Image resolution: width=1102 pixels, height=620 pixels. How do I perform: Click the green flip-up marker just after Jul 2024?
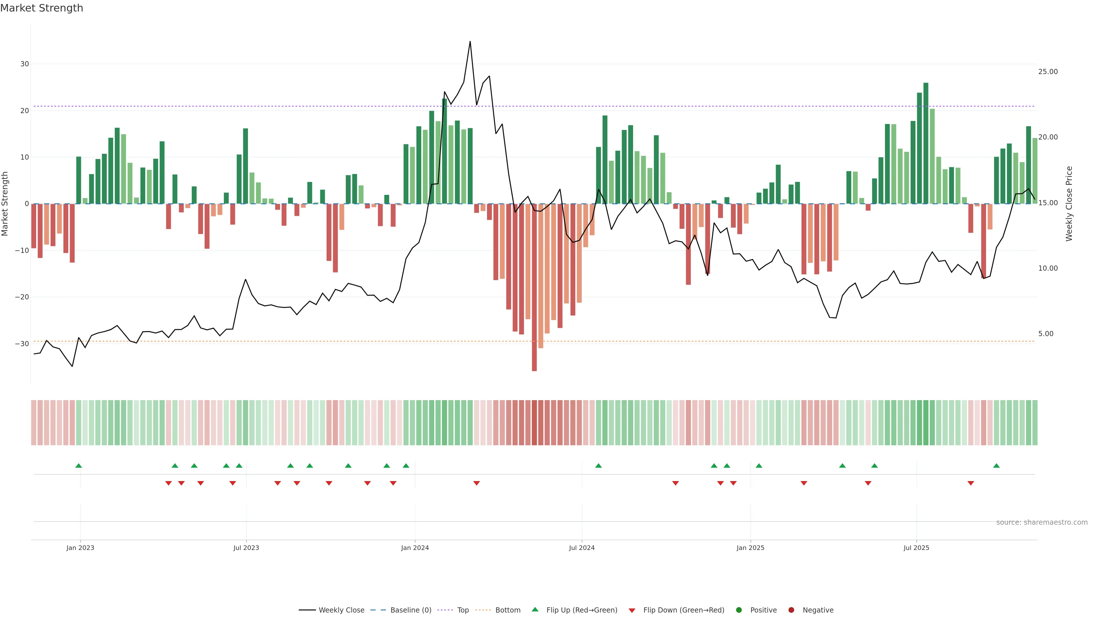598,466
